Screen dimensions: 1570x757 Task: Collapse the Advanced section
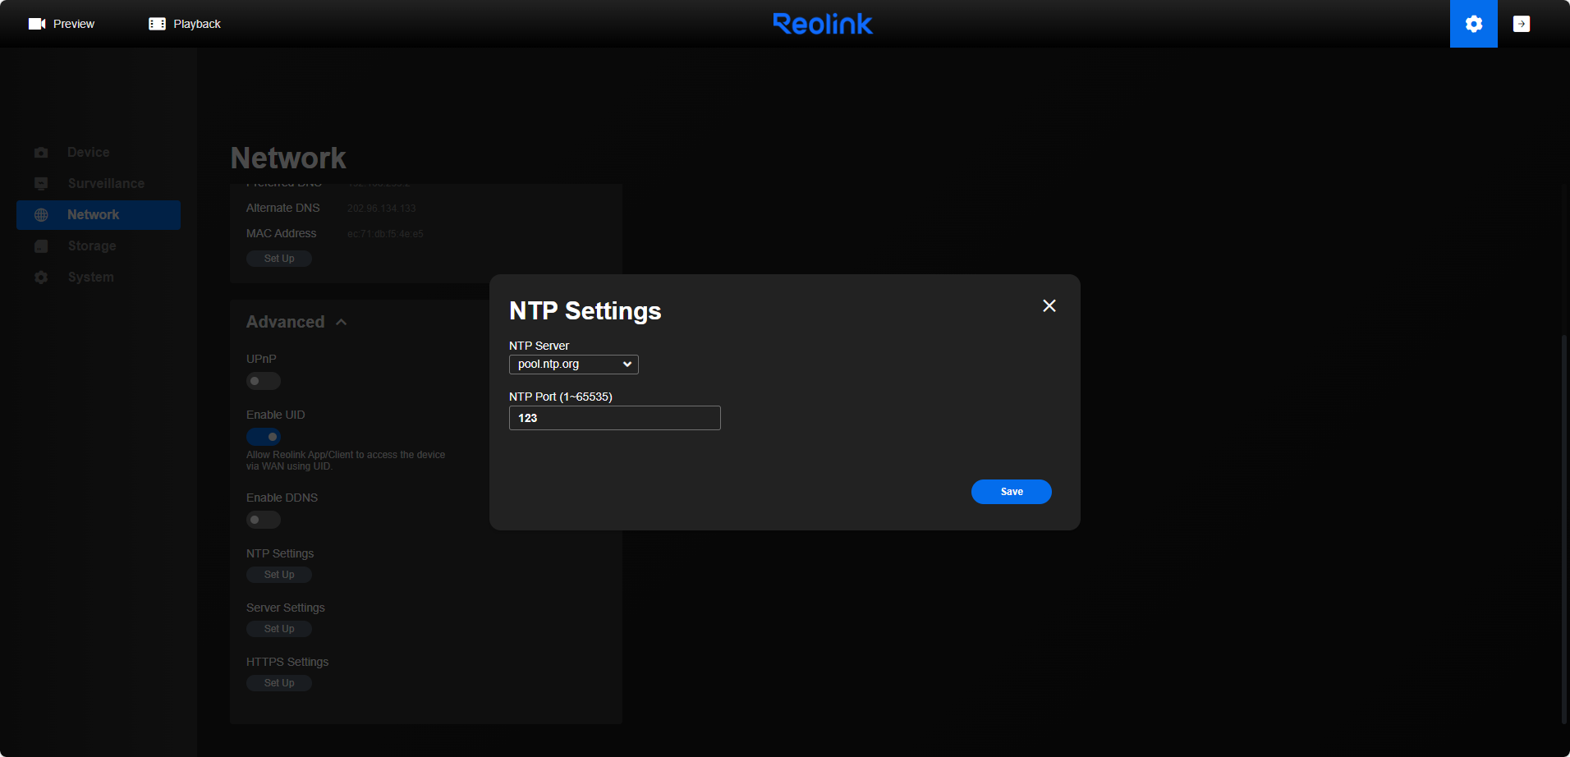click(342, 322)
